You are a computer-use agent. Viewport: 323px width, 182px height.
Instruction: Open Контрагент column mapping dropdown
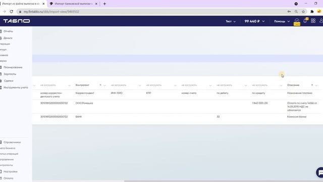pos(104,85)
